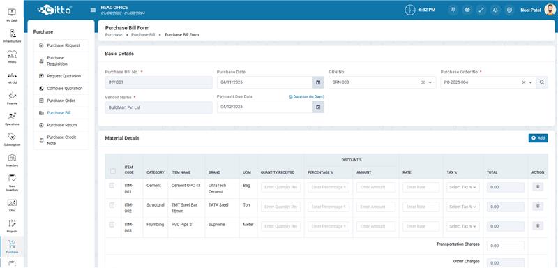Screen dimensions: 558x268
Task: Open Tax % dropdown for TMT Steel Bar
Action: 463,207
